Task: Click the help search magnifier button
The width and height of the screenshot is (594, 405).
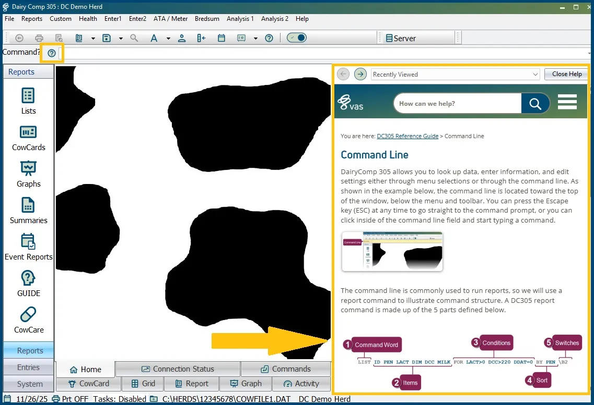Action: [535, 104]
